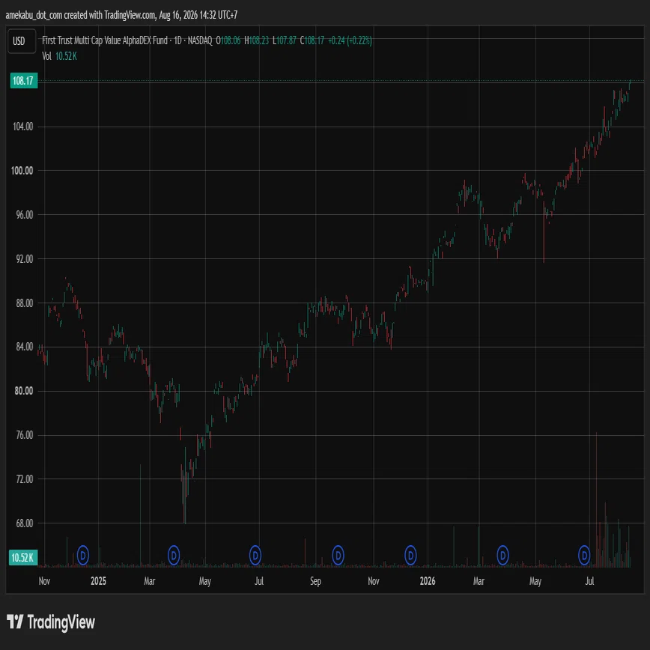
Task: Click the dividend marker near late March 2025
Action: pos(173,555)
